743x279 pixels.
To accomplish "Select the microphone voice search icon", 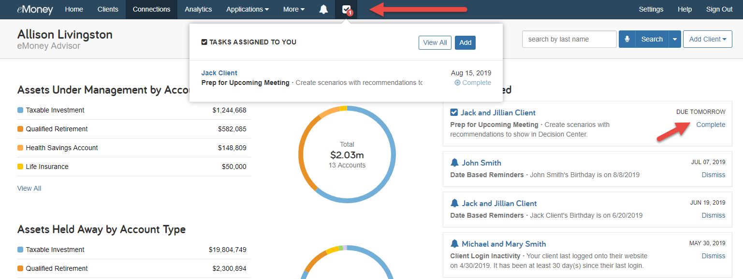I will click(626, 39).
